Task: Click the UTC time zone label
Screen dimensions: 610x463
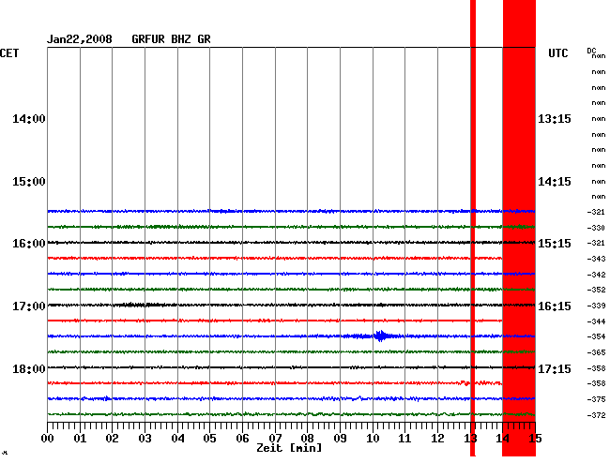Action: tap(558, 53)
